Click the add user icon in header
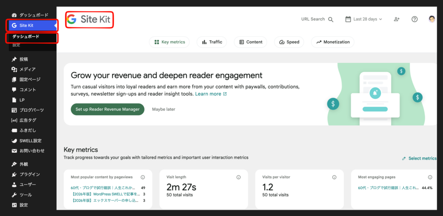Viewport: 443px width, 216px height. [x=397, y=19]
